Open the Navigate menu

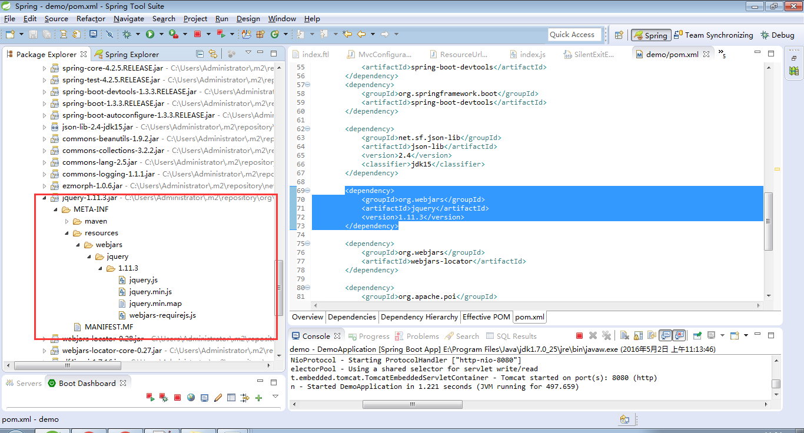point(129,19)
